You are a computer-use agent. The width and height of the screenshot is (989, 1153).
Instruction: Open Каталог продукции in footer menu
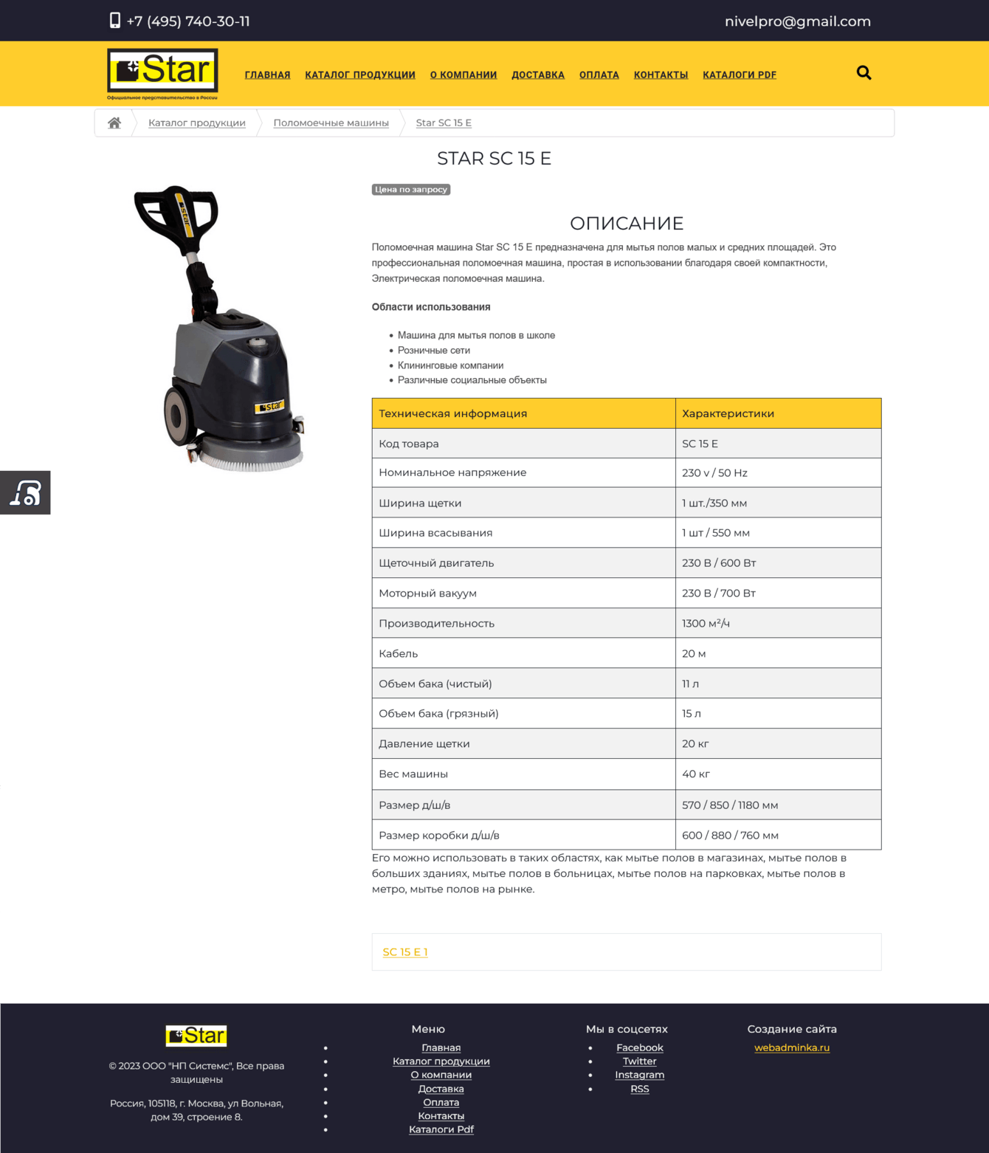click(x=441, y=1061)
